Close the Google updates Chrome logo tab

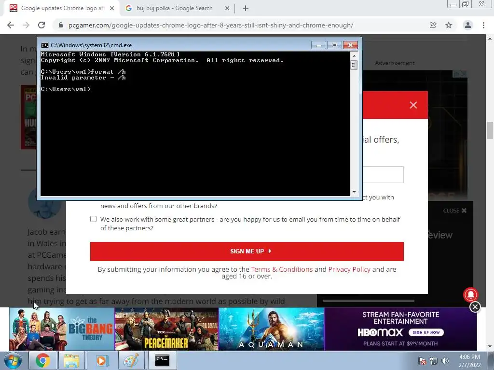(x=112, y=9)
